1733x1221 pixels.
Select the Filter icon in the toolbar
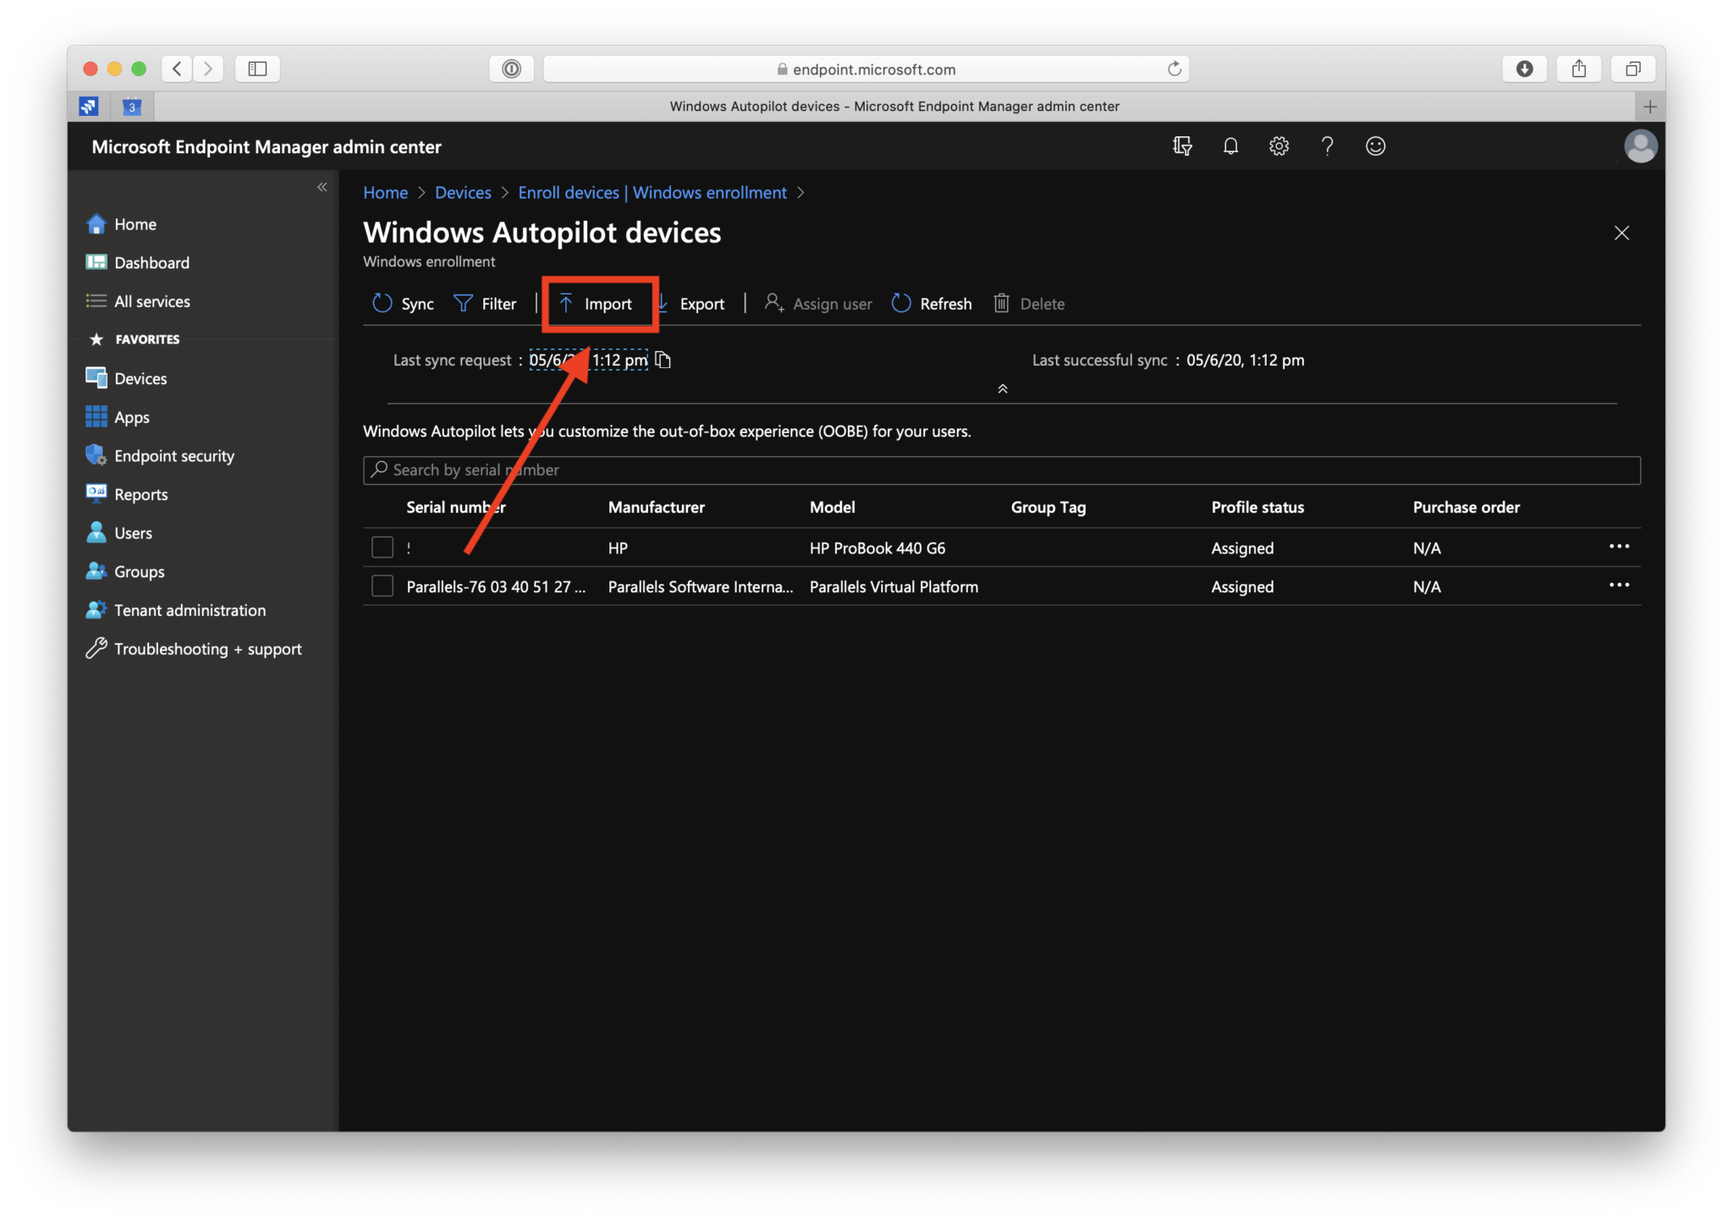coord(462,303)
